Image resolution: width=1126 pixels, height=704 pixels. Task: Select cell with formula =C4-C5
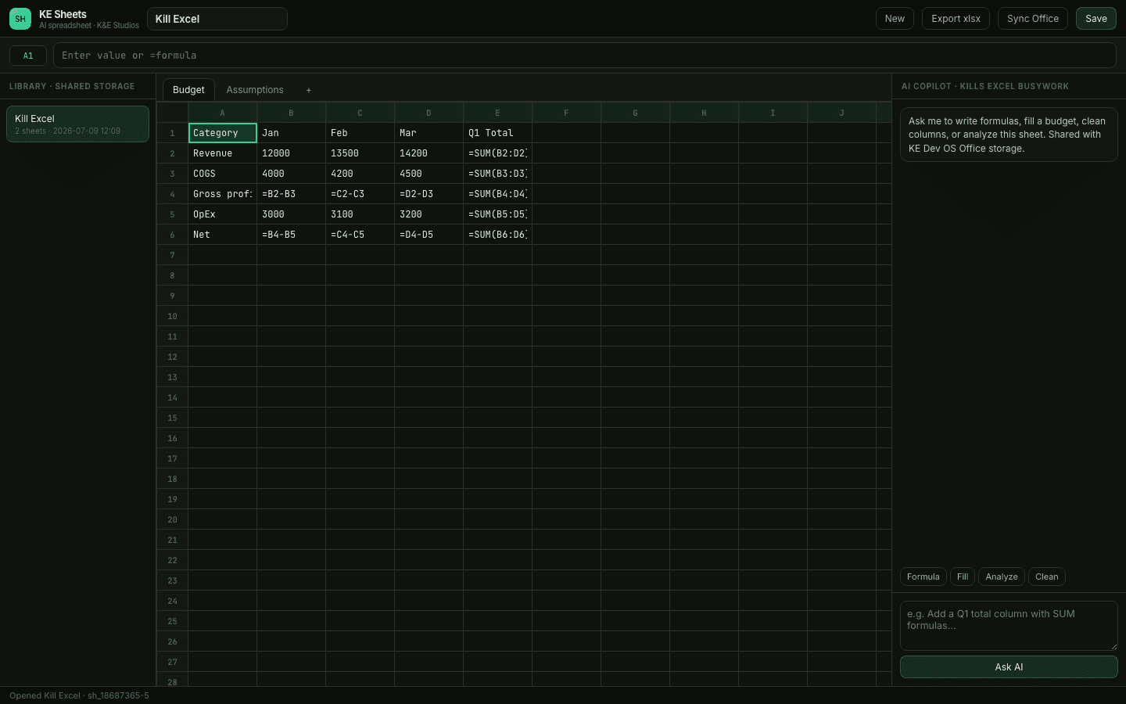tap(360, 235)
